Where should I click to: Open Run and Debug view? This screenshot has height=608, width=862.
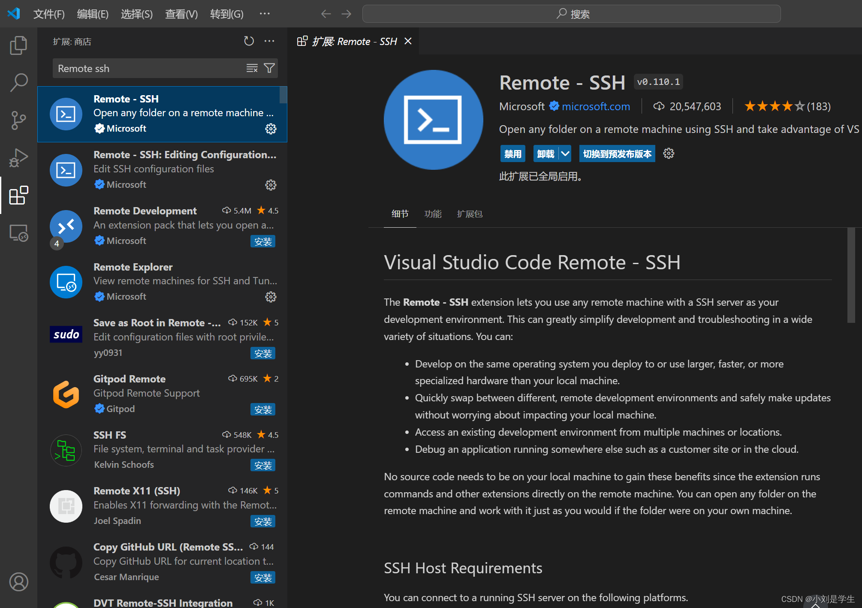point(18,158)
